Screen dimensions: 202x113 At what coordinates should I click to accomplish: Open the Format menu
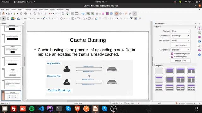coord(28,10)
